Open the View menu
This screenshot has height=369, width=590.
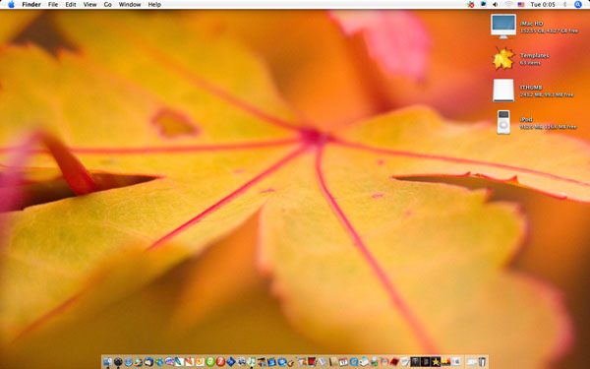click(x=89, y=5)
